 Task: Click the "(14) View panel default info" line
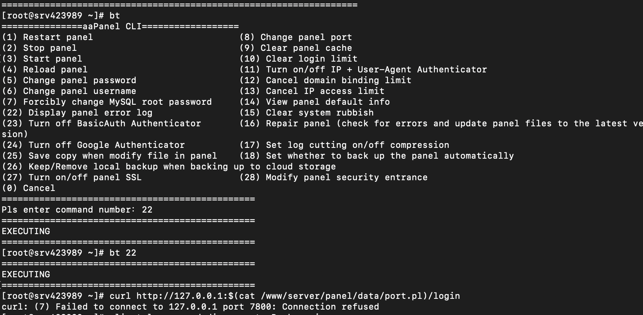coord(315,102)
